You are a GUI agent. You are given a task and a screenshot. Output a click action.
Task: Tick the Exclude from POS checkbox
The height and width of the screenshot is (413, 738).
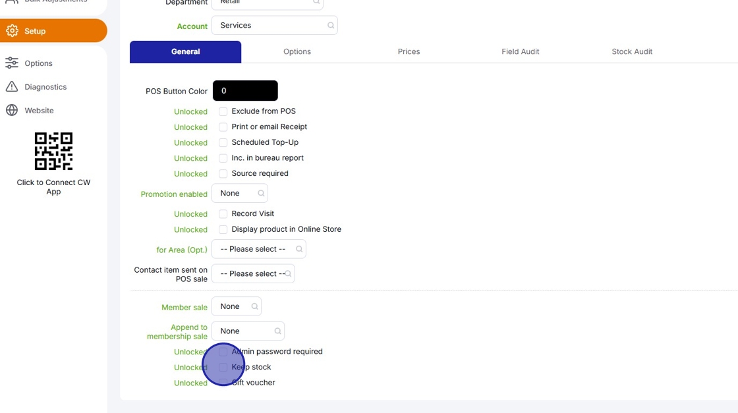coord(223,111)
